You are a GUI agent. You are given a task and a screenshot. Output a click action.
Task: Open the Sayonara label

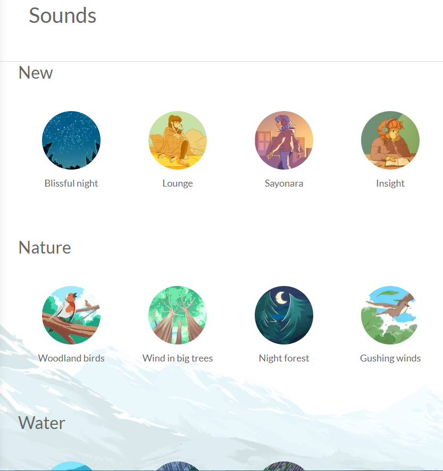coord(284,183)
